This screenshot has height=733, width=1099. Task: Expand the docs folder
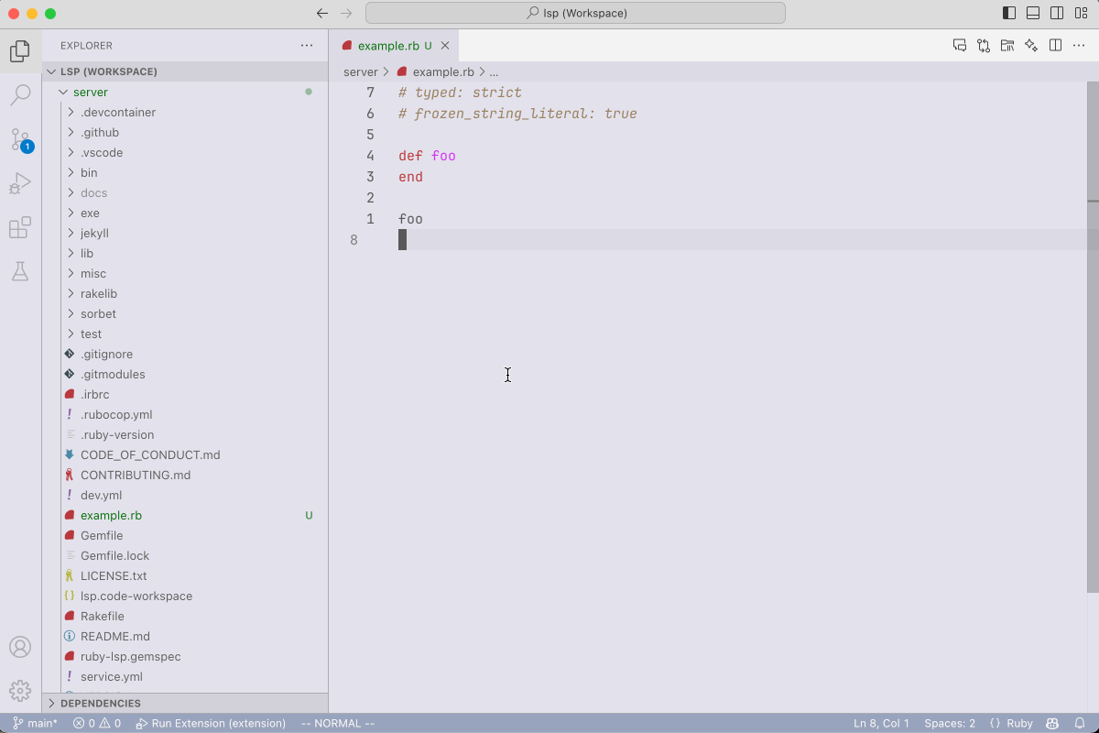(x=185, y=192)
